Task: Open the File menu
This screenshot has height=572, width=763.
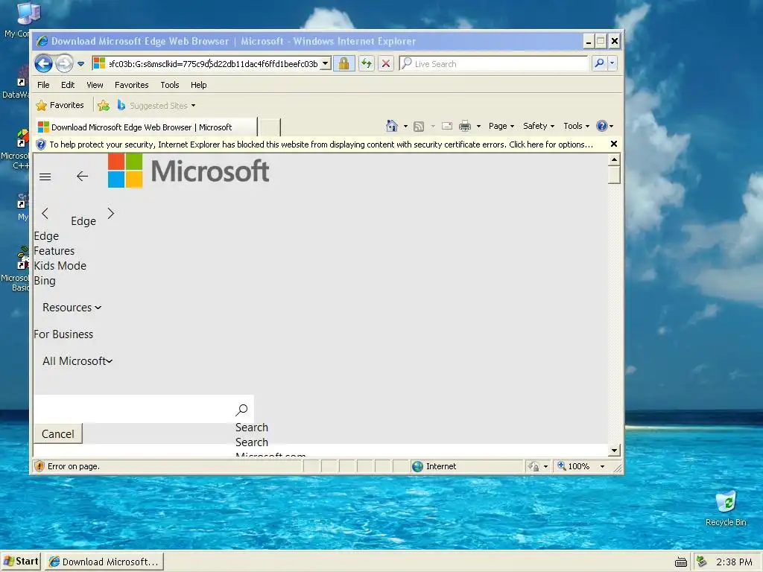Action: point(43,85)
